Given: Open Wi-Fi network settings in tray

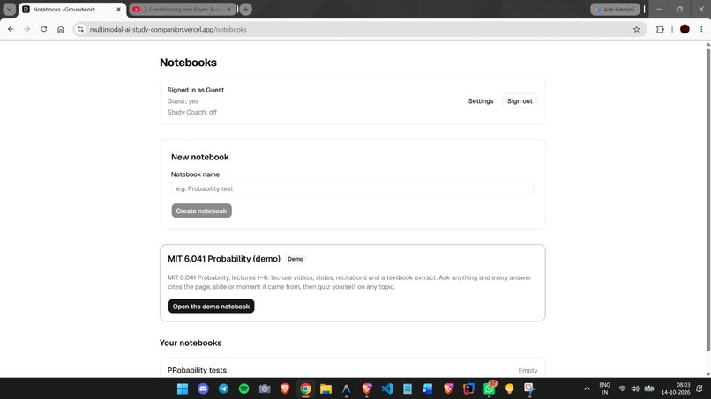Looking at the screenshot, I should (x=622, y=388).
